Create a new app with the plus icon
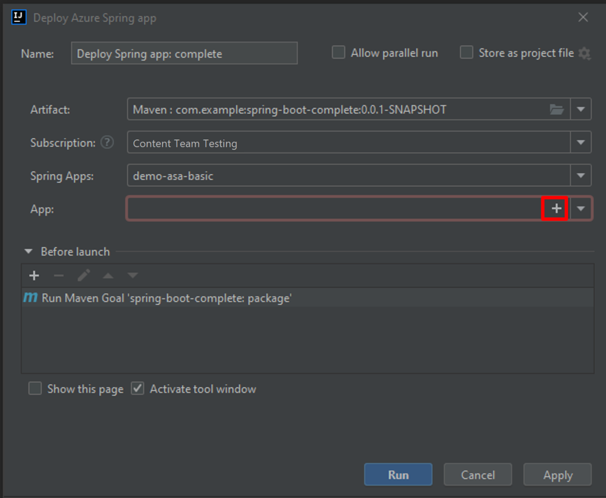Screen dimensions: 606x498 554,208
